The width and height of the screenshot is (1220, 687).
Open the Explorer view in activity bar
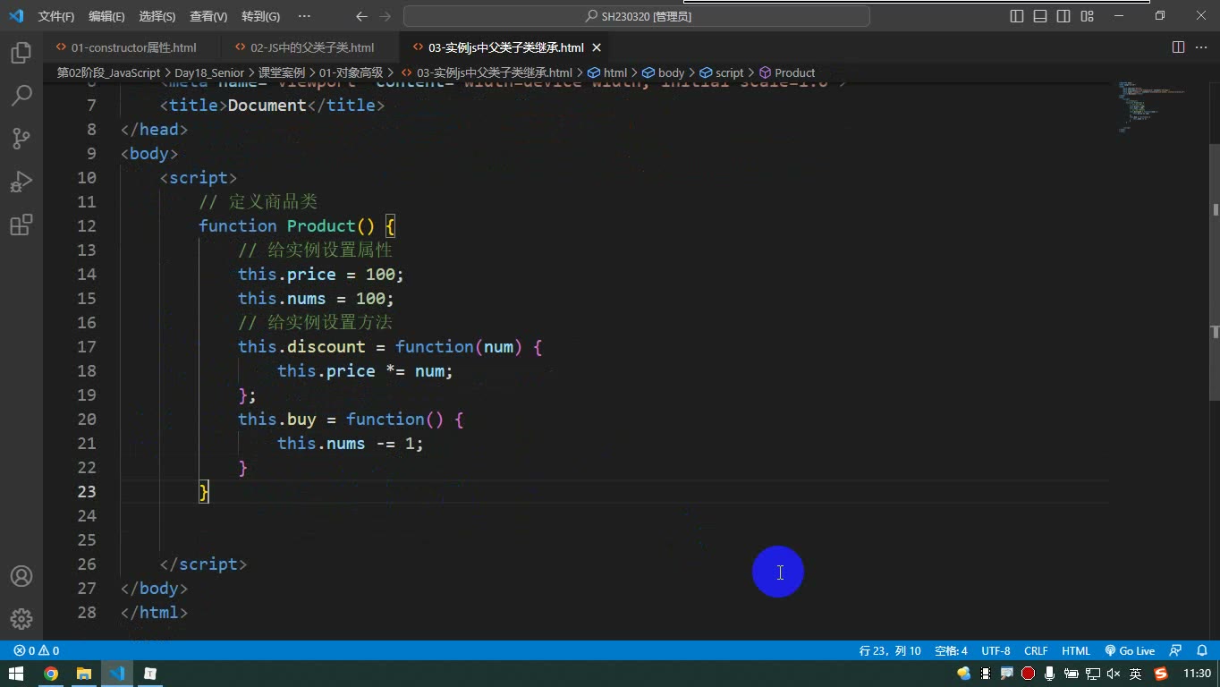[x=21, y=53]
